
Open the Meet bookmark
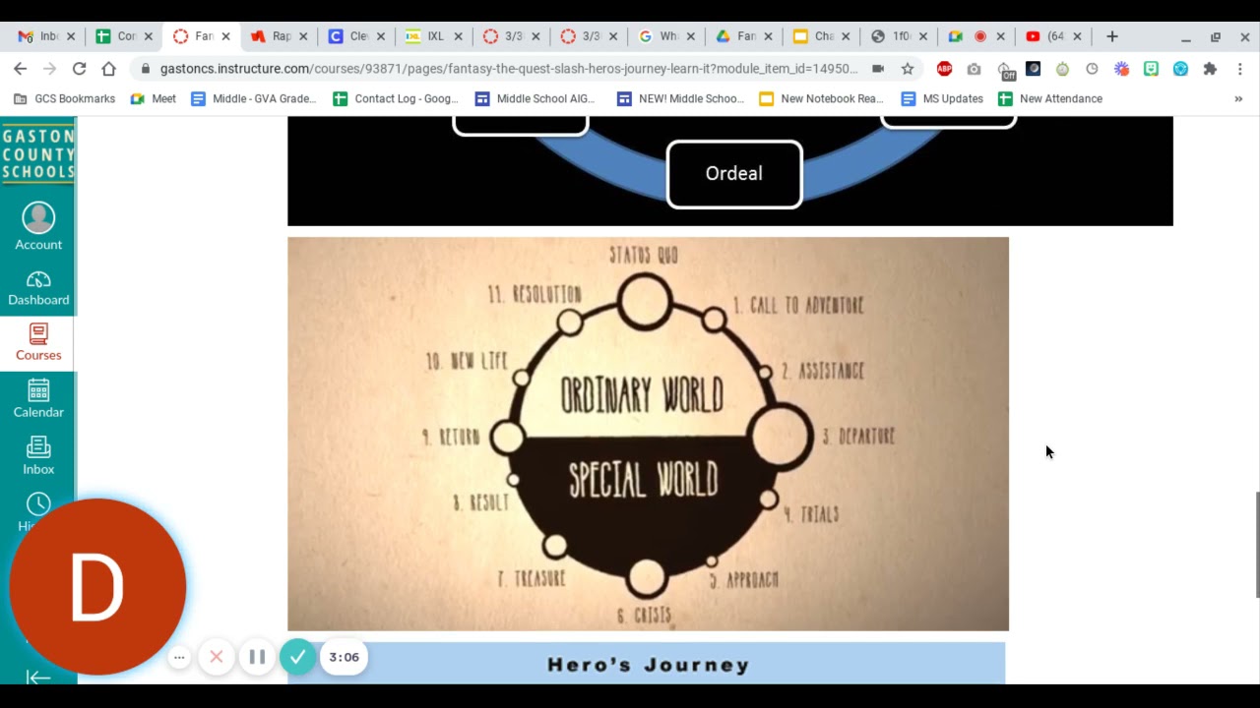(x=153, y=98)
